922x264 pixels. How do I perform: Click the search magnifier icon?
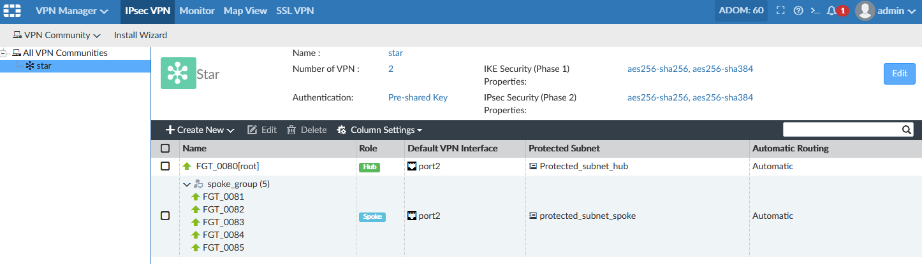pos(906,130)
